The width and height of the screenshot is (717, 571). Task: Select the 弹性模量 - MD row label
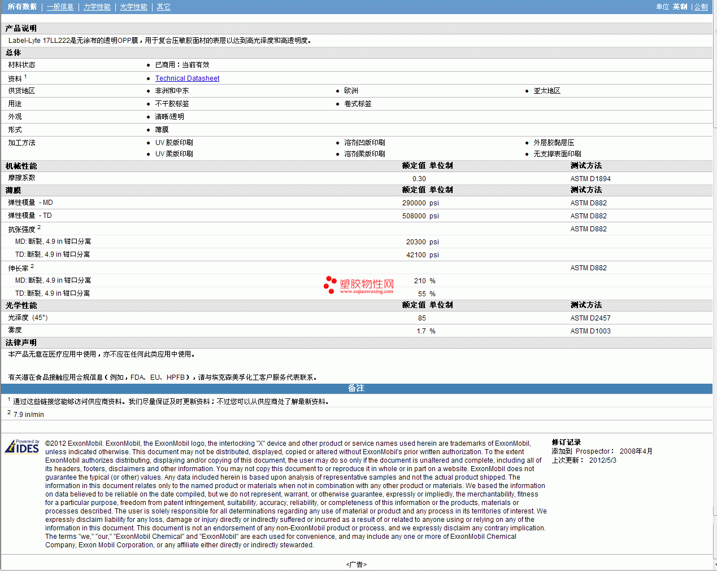point(31,203)
